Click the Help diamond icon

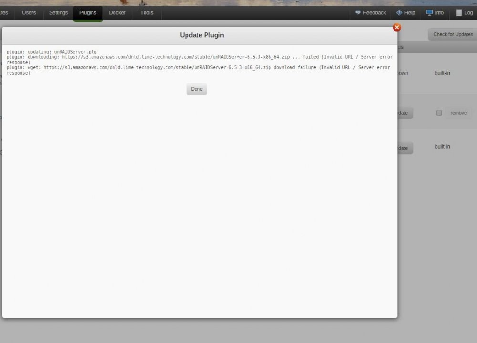click(399, 12)
